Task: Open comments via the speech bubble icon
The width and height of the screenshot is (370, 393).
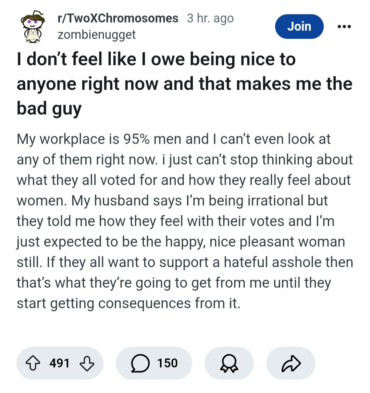Action: [140, 363]
